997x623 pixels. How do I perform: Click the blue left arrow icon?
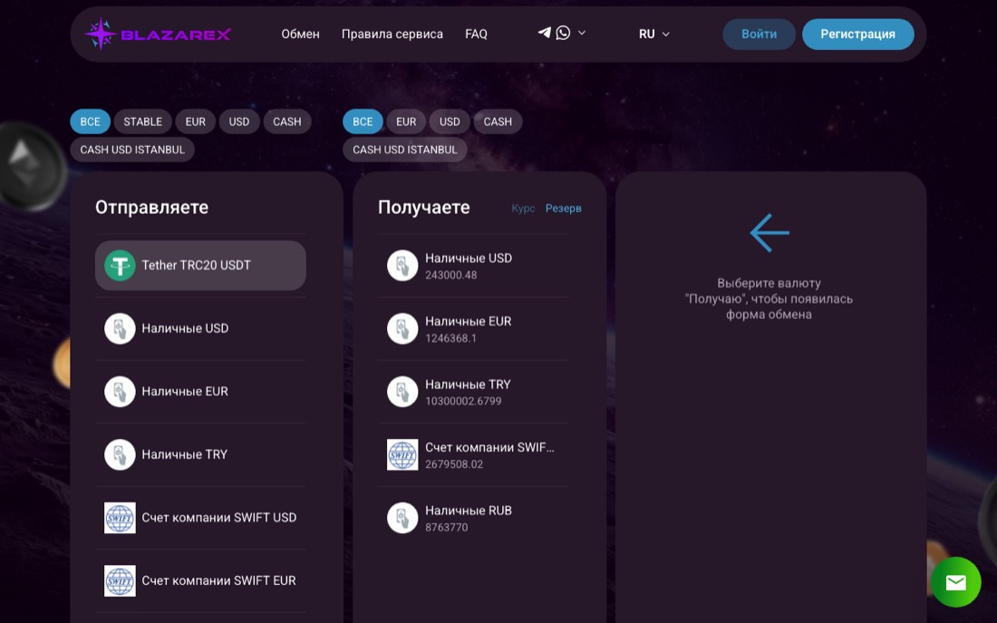(770, 233)
